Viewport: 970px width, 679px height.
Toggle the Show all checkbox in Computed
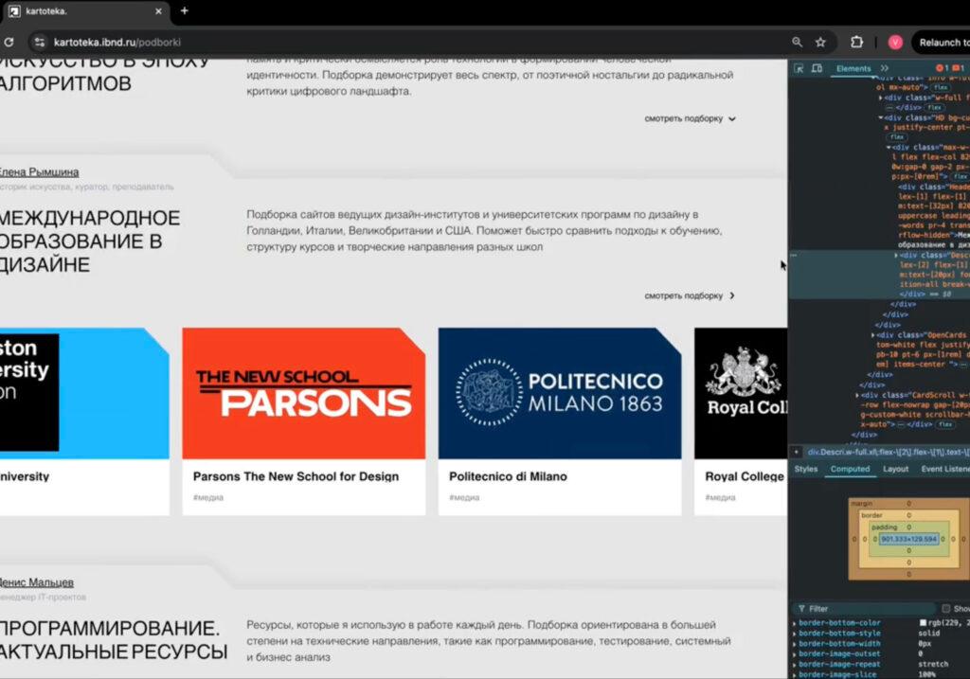click(x=946, y=609)
